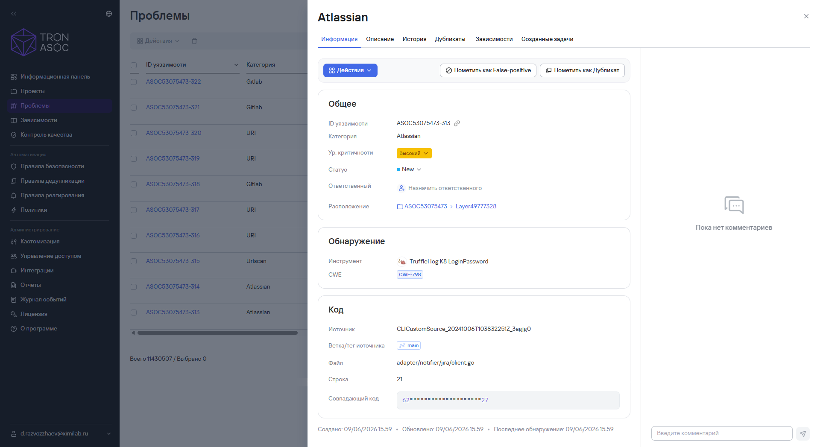Click Пометить как Дубликат button

pyautogui.click(x=582, y=70)
